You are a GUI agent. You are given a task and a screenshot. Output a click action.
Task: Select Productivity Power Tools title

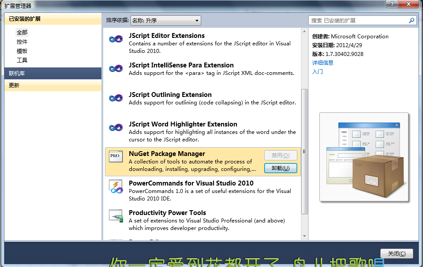pos(167,212)
